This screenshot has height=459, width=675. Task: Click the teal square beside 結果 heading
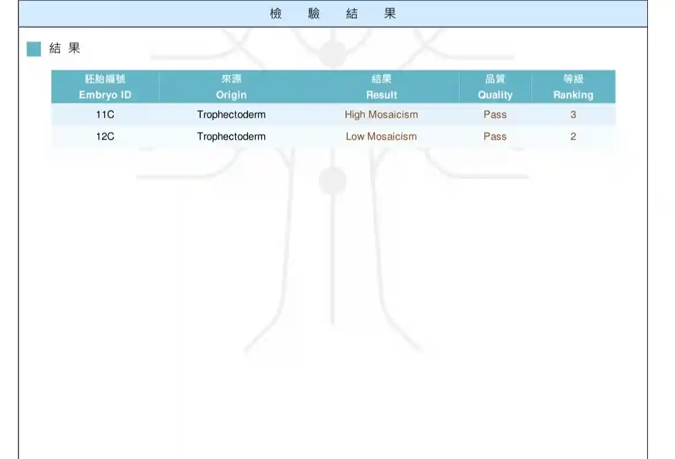pos(34,49)
